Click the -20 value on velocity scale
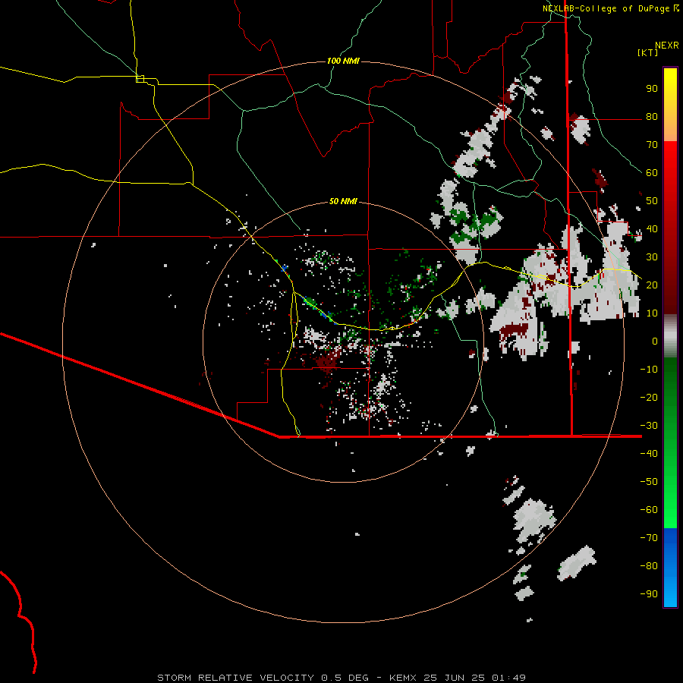The width and height of the screenshot is (683, 683). point(649,397)
